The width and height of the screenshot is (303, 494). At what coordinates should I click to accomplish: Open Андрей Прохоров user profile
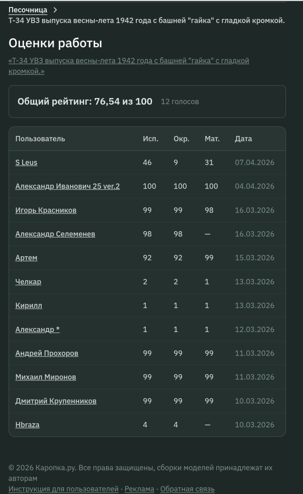click(x=46, y=353)
